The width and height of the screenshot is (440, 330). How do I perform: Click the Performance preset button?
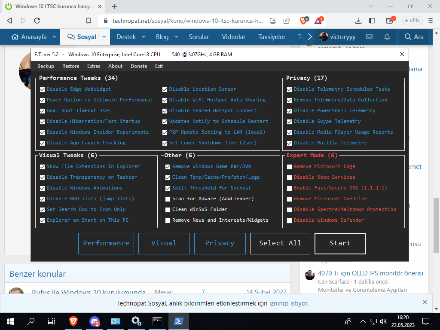coord(106,244)
